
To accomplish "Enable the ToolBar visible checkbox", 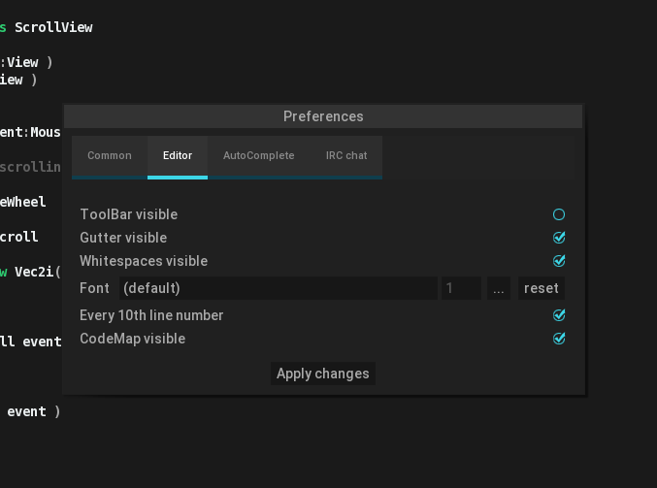I will [559, 214].
